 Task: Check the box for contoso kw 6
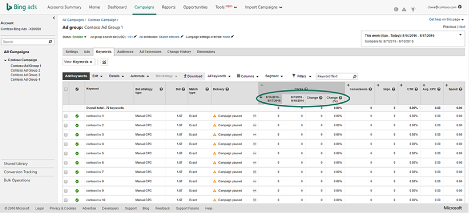click(66, 163)
